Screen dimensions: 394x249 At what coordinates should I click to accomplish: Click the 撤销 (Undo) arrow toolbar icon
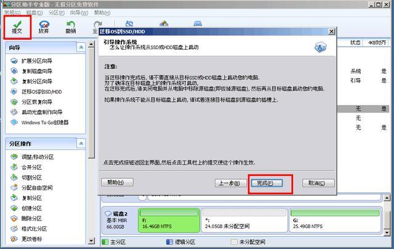tap(71, 27)
